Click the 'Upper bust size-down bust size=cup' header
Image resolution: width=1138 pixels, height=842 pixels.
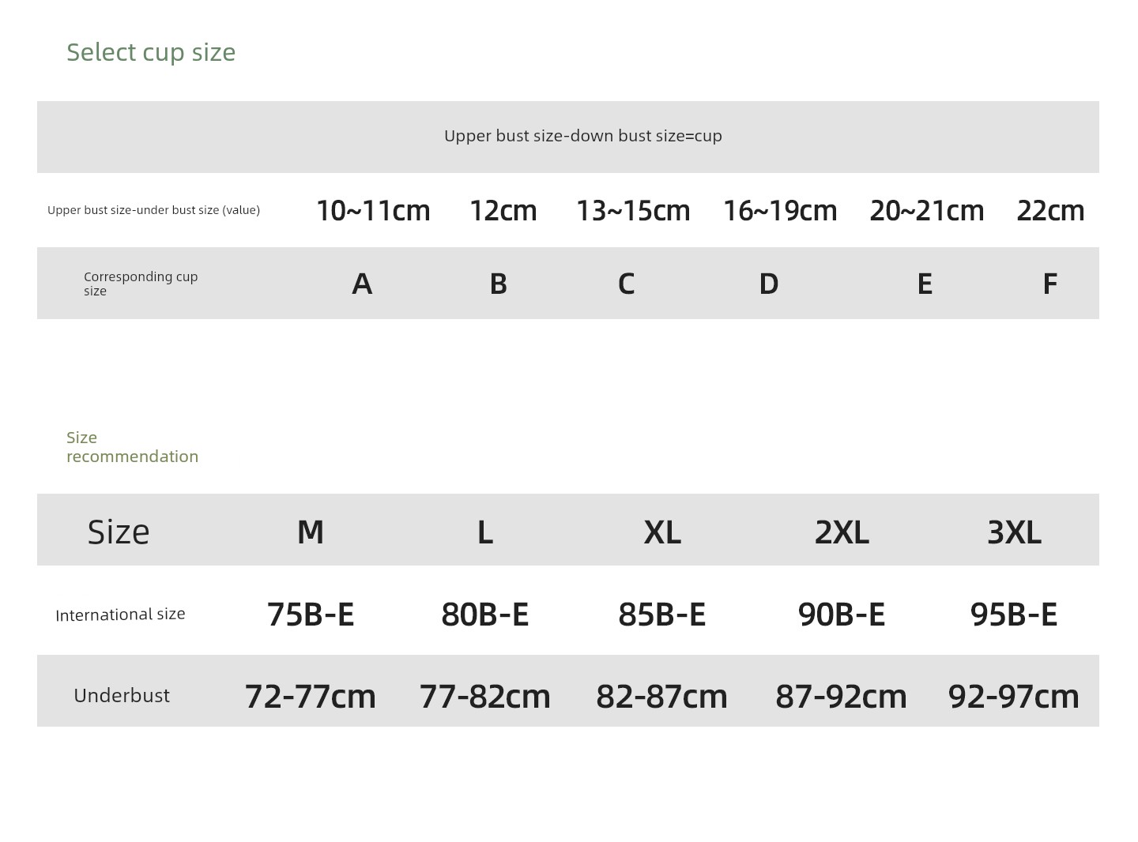[583, 136]
